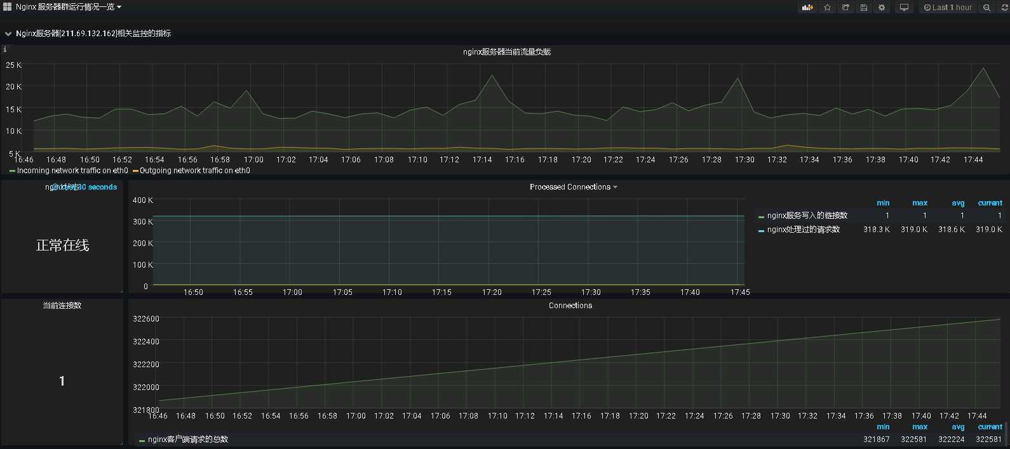Open the Last 1 hour time picker
1010x449 pixels.
[948, 8]
